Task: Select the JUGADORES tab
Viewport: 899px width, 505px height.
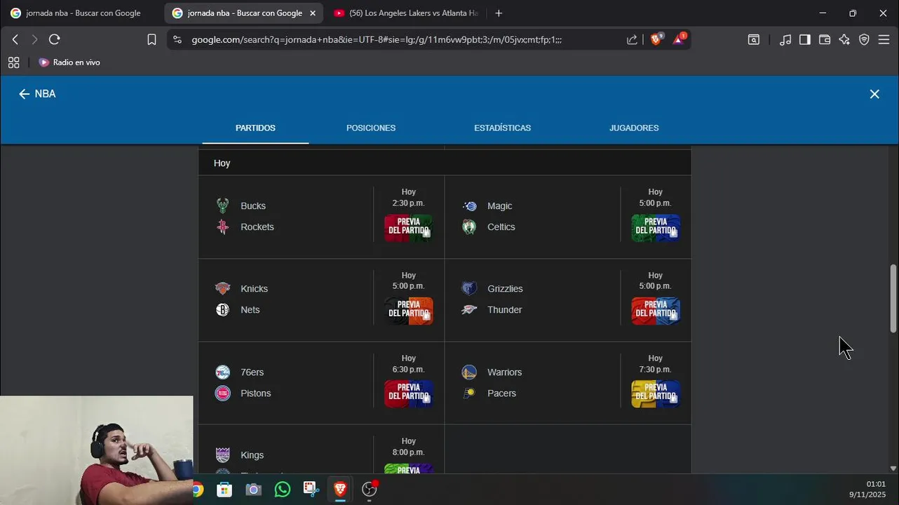Action: pyautogui.click(x=634, y=128)
